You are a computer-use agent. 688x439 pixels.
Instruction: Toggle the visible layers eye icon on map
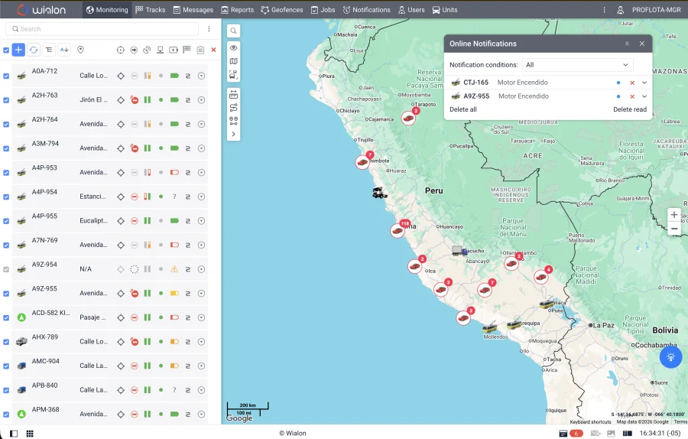(233, 48)
